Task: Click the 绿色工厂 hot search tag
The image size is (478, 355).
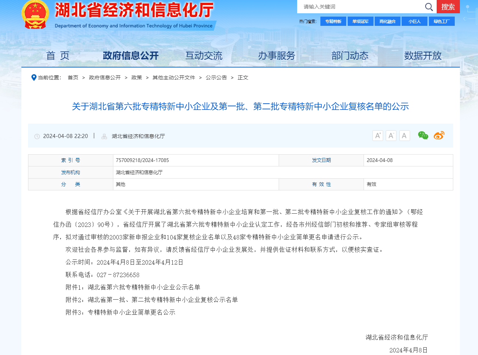Action: tap(441, 21)
